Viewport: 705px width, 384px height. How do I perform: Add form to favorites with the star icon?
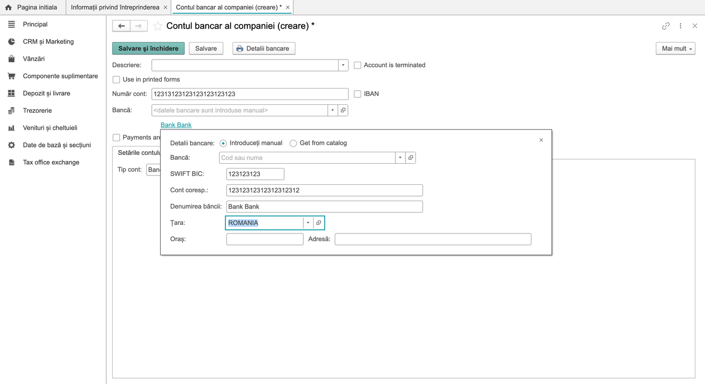point(158,26)
